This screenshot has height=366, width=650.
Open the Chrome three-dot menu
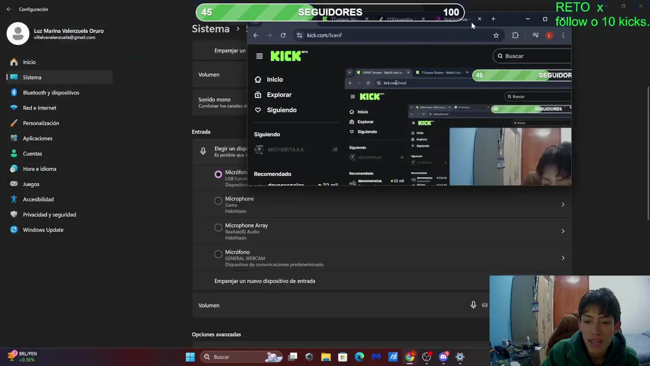coord(563,35)
